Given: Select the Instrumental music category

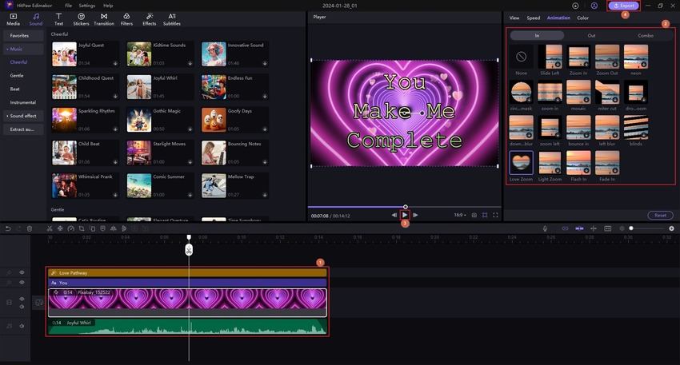Looking at the screenshot, I should pyautogui.click(x=23, y=102).
